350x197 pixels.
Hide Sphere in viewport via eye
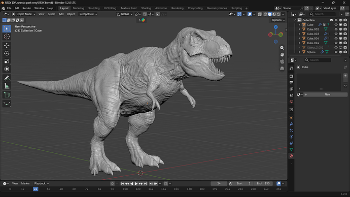[336, 52]
